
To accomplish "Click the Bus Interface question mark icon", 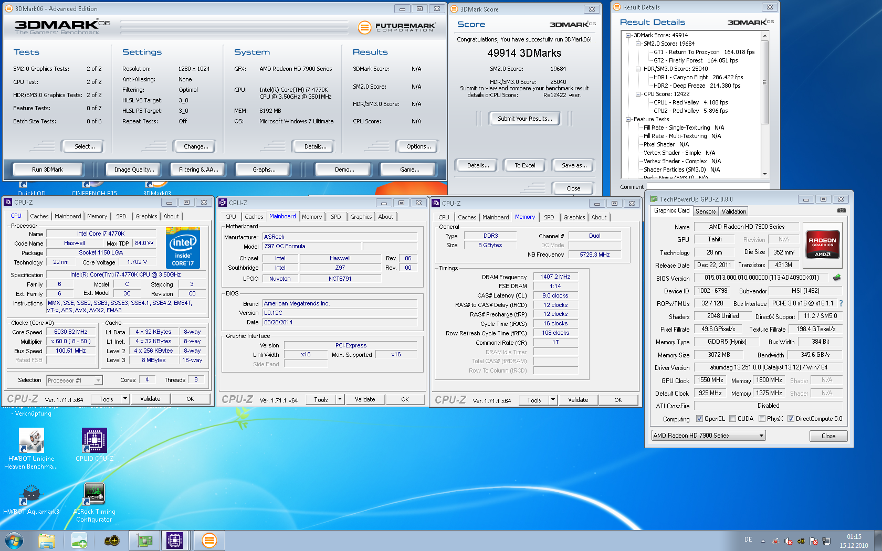I will point(841,303).
